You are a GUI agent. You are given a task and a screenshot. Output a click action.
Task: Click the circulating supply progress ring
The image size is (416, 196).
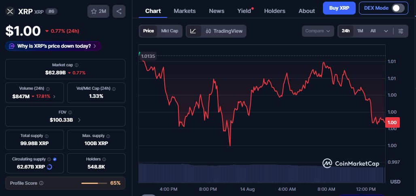click(49, 167)
